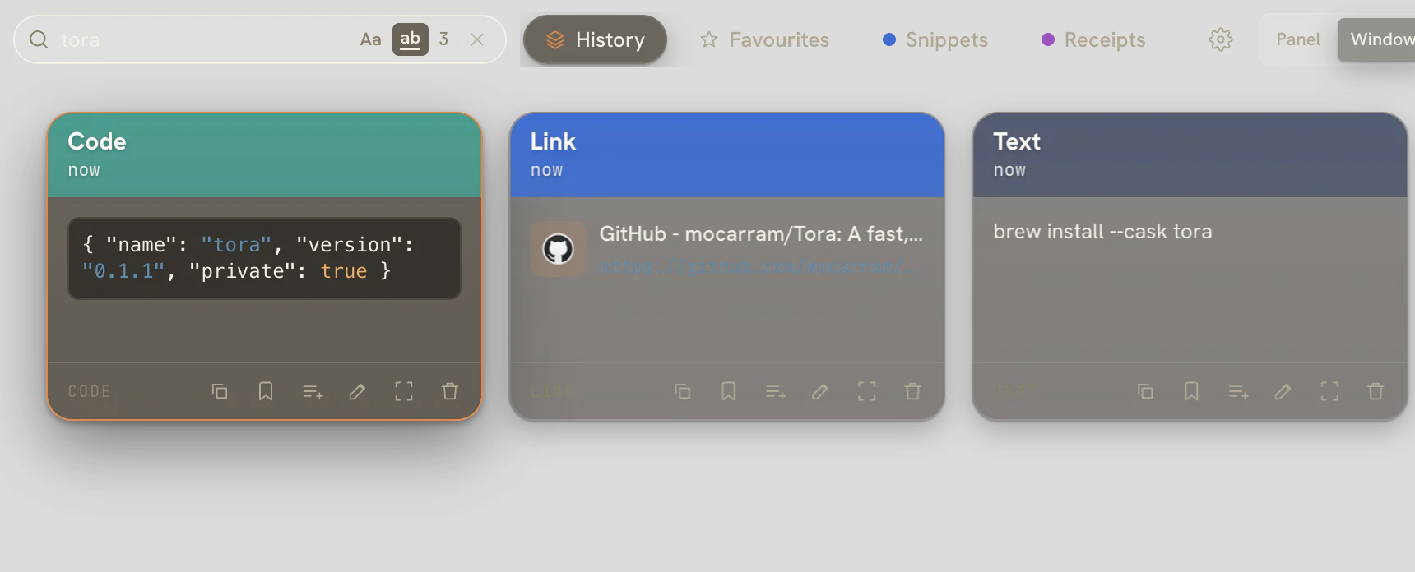This screenshot has width=1415, height=572.
Task: Edit the Code card with pencil icon
Action: [x=357, y=391]
